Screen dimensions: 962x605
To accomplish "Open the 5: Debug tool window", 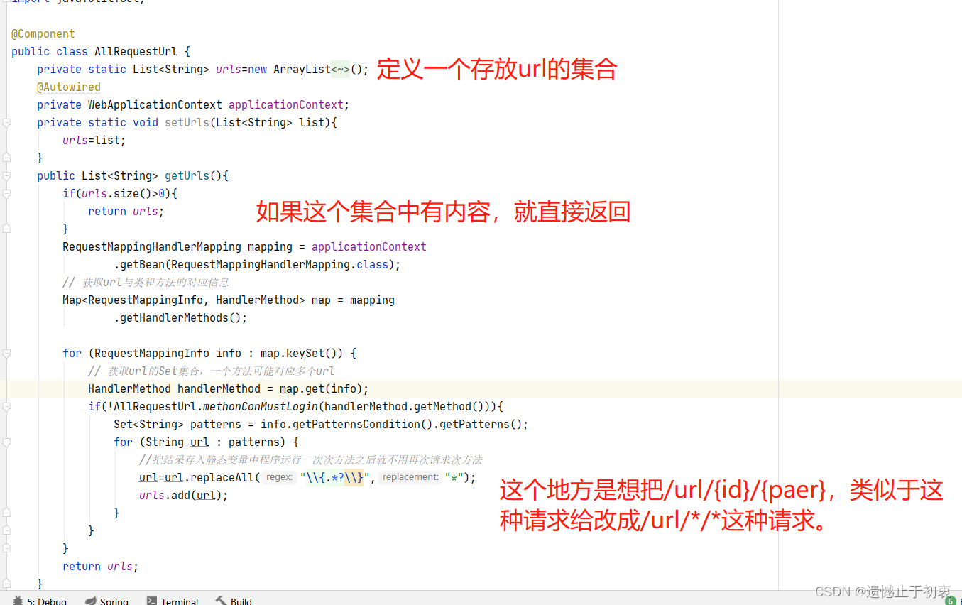I will pos(39,600).
